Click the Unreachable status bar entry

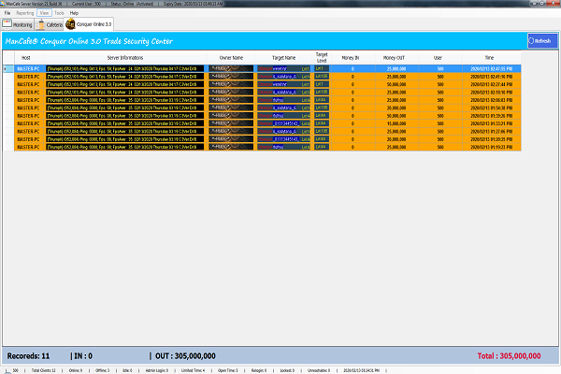click(319, 370)
